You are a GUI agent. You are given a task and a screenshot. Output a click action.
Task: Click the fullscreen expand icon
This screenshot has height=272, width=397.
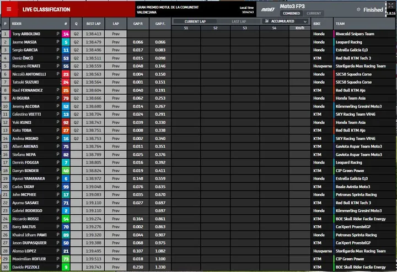pos(391,6)
